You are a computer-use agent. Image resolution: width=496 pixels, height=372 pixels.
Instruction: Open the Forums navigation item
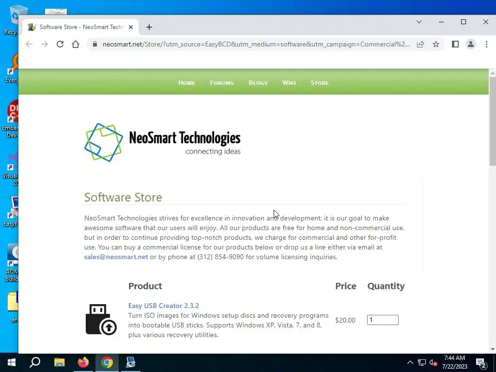click(x=222, y=82)
